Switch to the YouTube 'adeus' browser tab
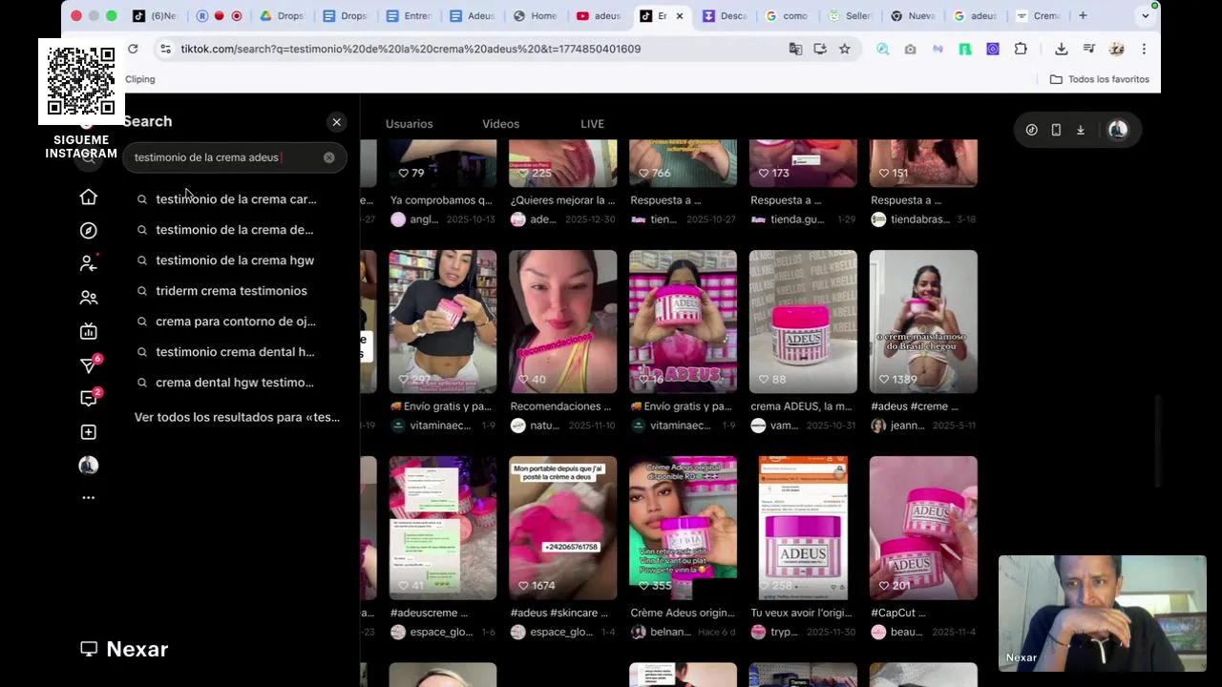Viewport: 1222px width, 687px height. click(599, 15)
